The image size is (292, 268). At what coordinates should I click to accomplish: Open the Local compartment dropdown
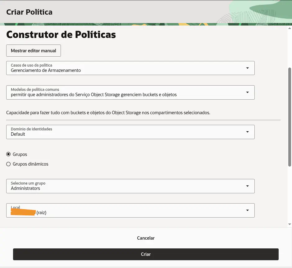[130, 210]
